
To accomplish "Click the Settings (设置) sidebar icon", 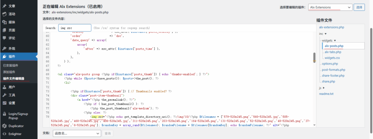I will [4, 103].
